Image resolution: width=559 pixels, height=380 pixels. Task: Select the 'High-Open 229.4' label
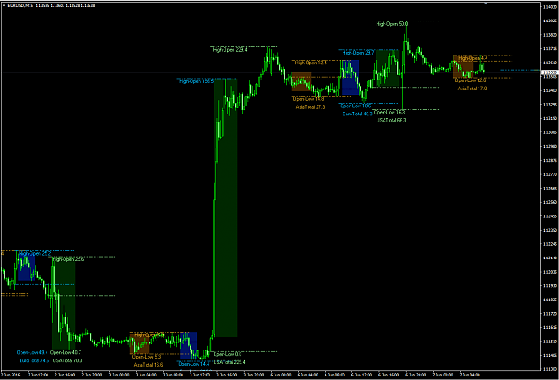[x=230, y=49]
